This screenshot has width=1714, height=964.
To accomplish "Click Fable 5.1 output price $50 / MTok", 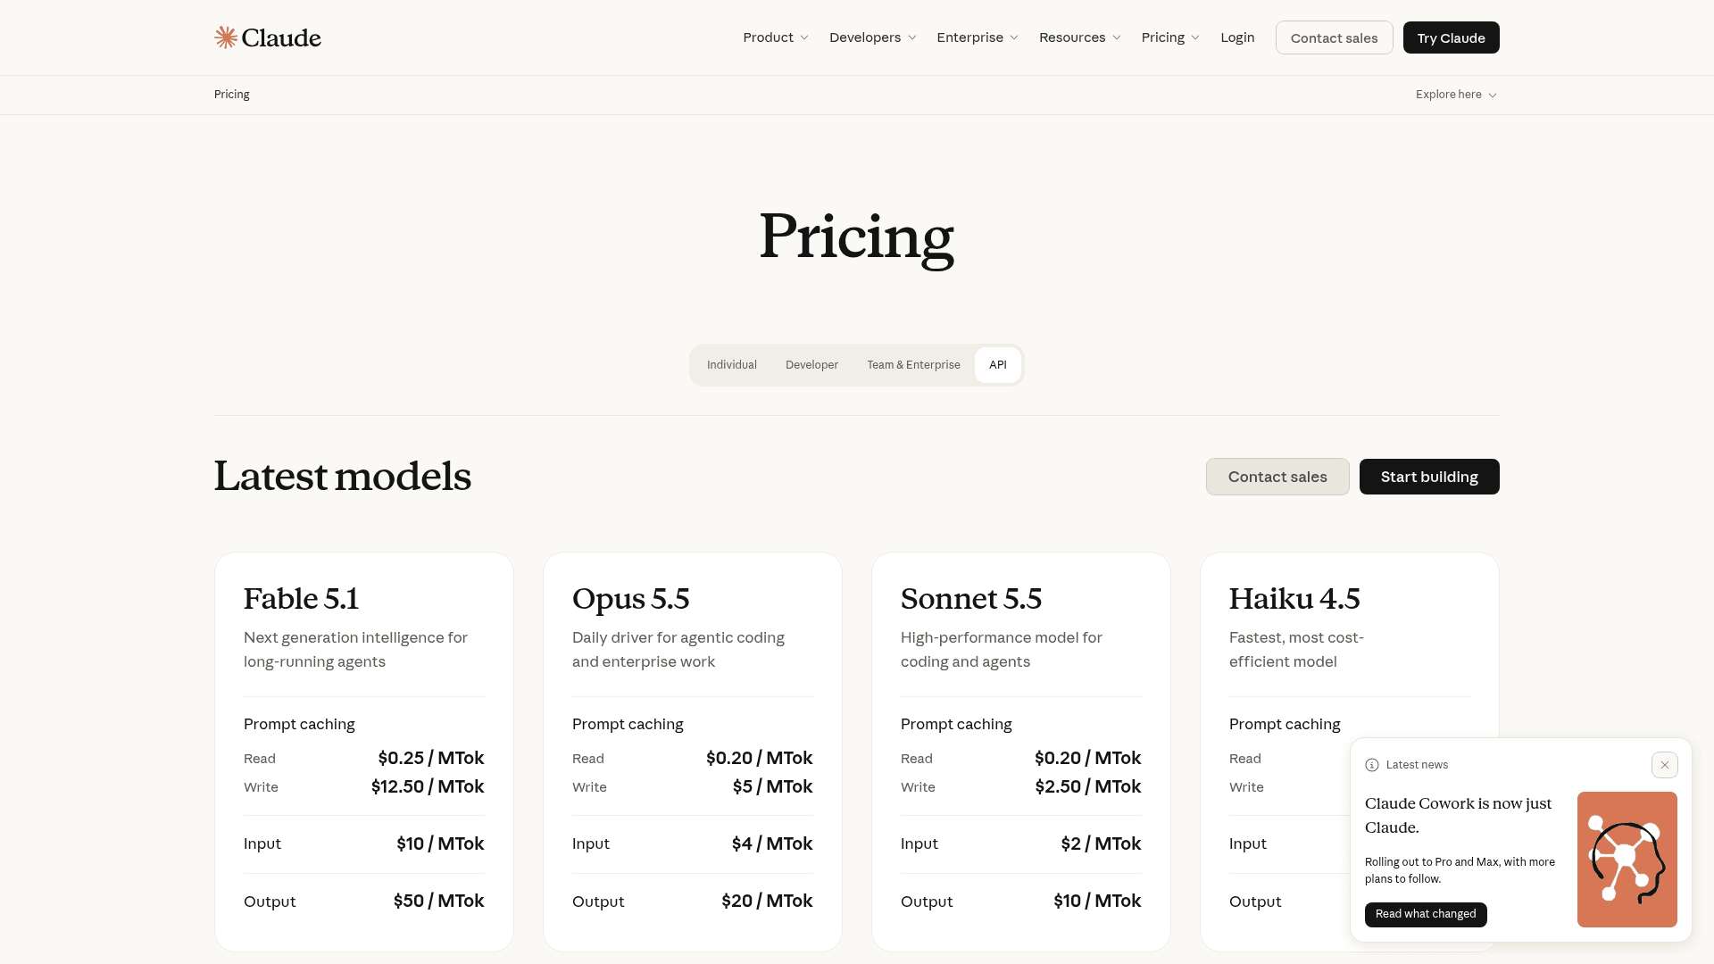I will (x=438, y=902).
